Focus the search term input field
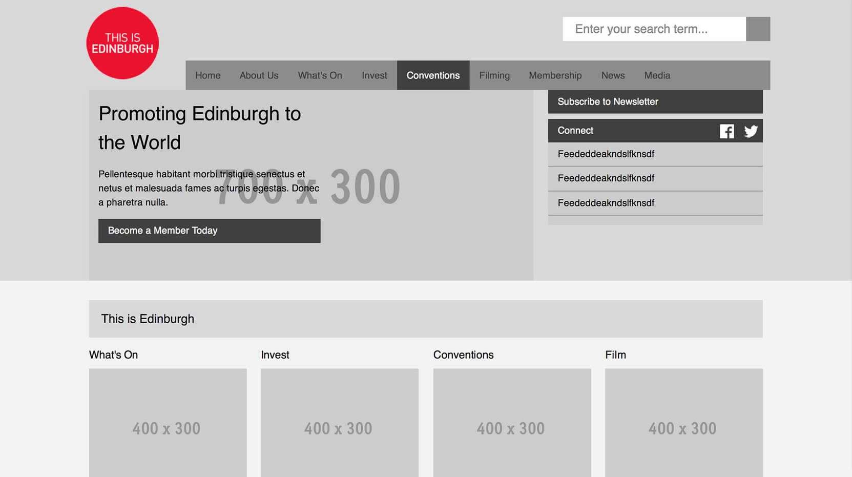Viewport: 852px width, 477px height. pyautogui.click(x=654, y=29)
